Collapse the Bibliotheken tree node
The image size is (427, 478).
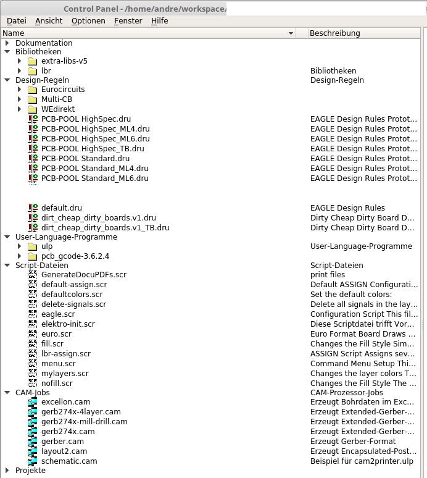(7, 51)
